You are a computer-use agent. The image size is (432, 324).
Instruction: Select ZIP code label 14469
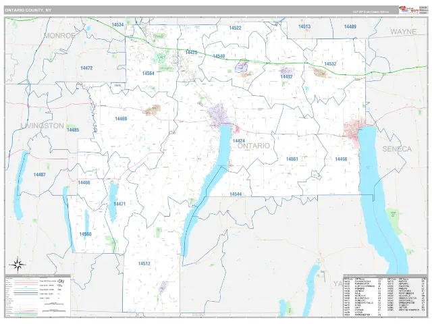point(121,119)
